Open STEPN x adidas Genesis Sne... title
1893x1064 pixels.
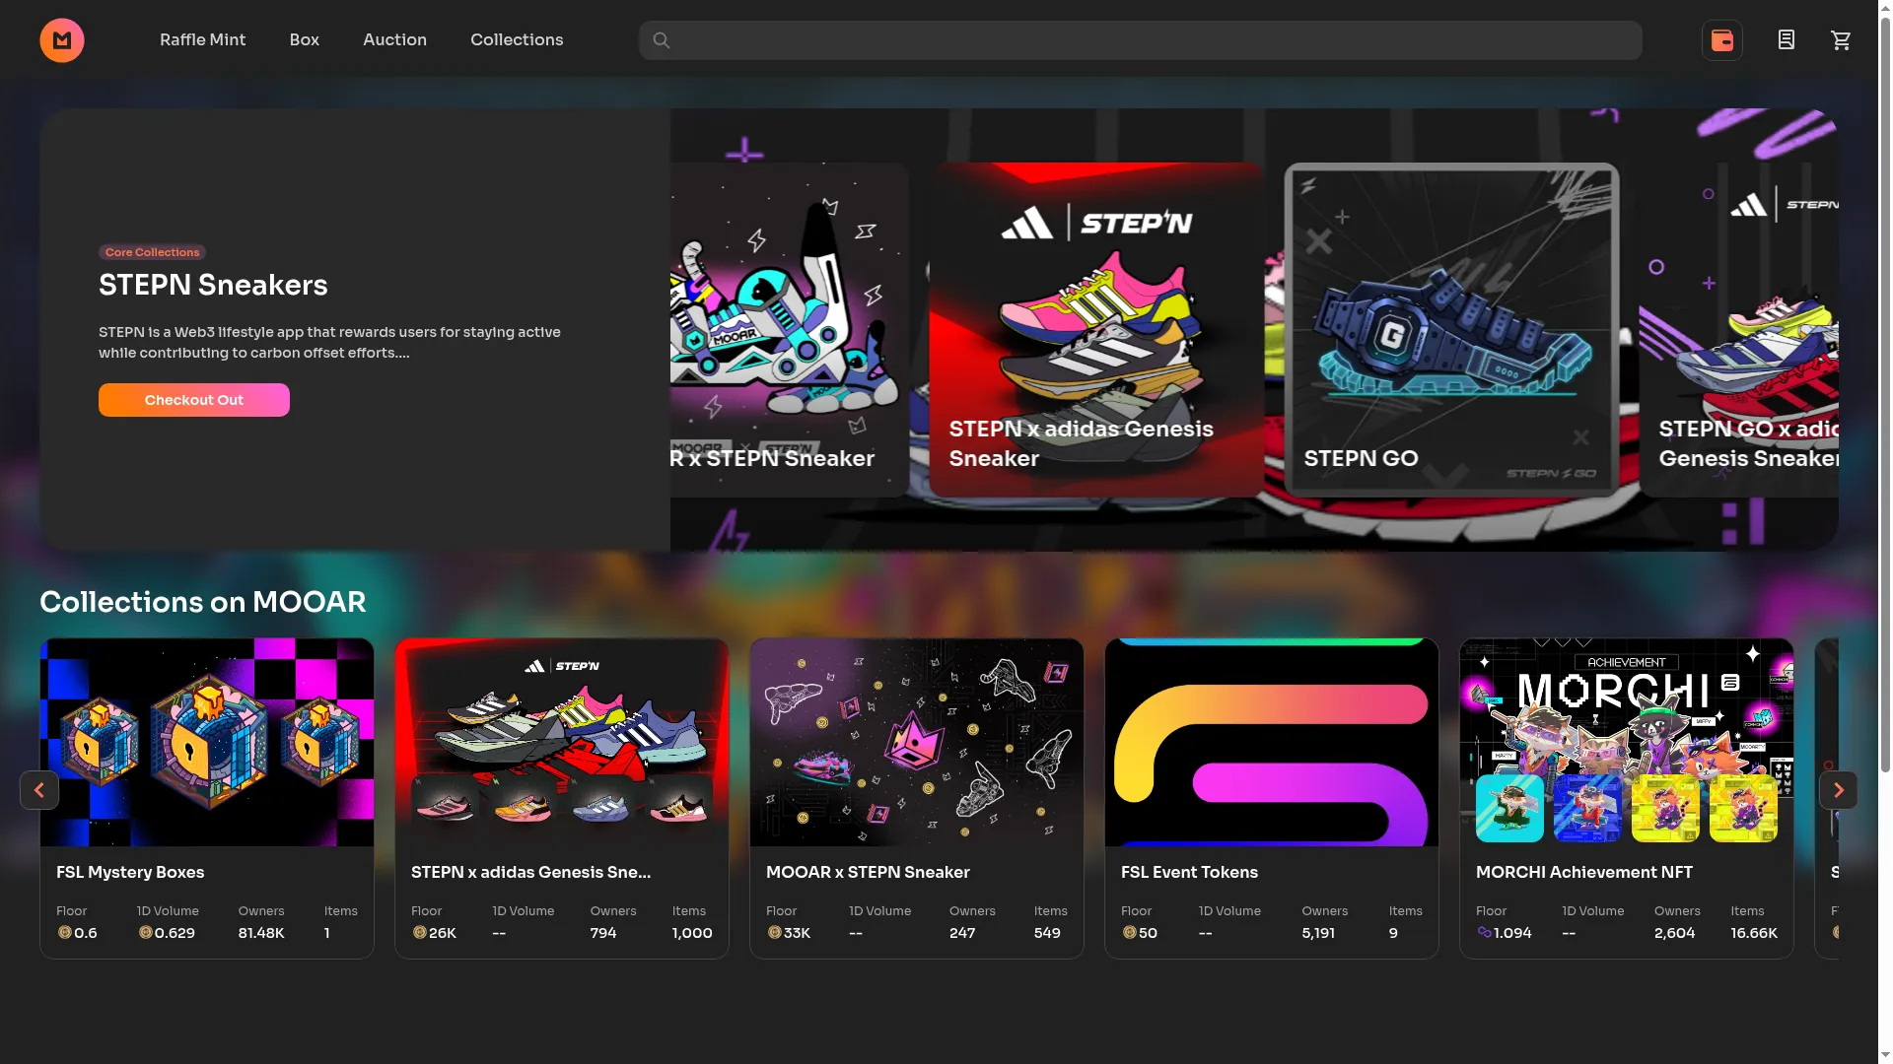click(530, 872)
